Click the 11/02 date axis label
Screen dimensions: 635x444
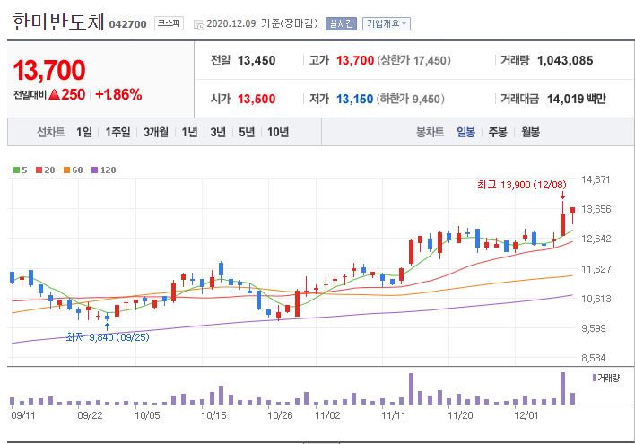(327, 415)
